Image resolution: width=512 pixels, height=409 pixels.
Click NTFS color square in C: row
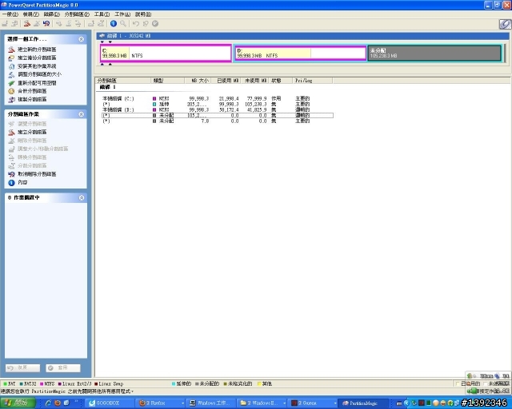[x=154, y=98]
